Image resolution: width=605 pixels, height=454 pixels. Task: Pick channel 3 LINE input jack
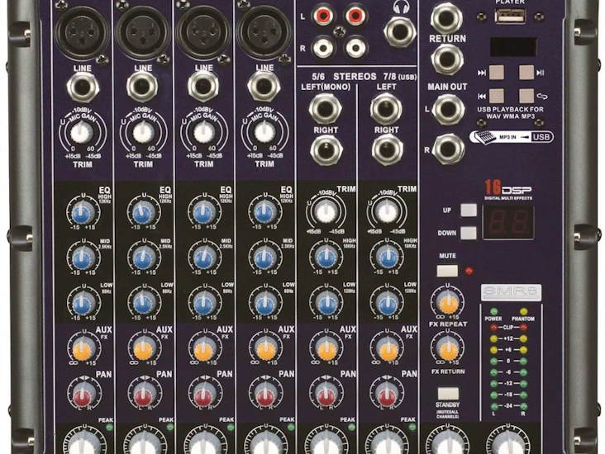[x=203, y=87]
